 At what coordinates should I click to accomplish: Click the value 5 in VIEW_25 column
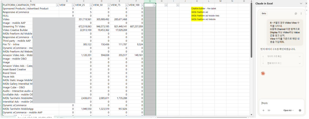pos(84,12)
